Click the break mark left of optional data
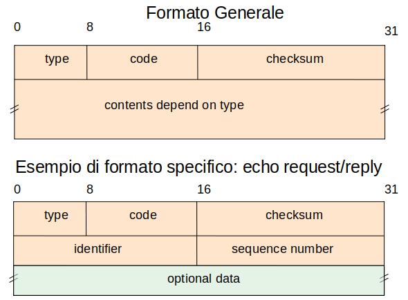 (x=14, y=278)
